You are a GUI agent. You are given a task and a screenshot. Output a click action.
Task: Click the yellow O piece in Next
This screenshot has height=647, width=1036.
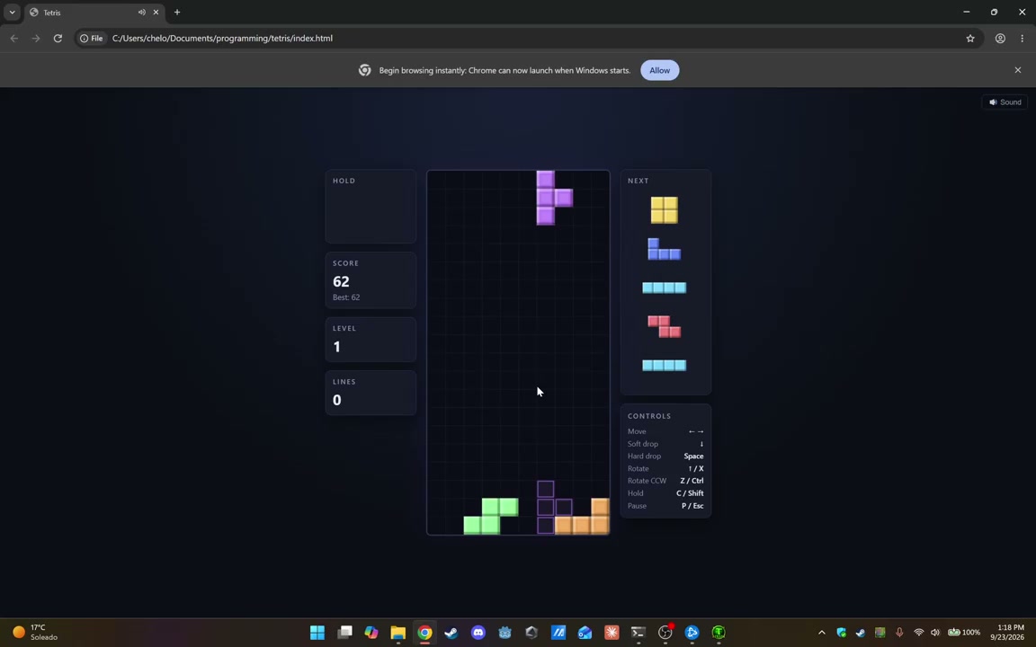[x=664, y=210]
